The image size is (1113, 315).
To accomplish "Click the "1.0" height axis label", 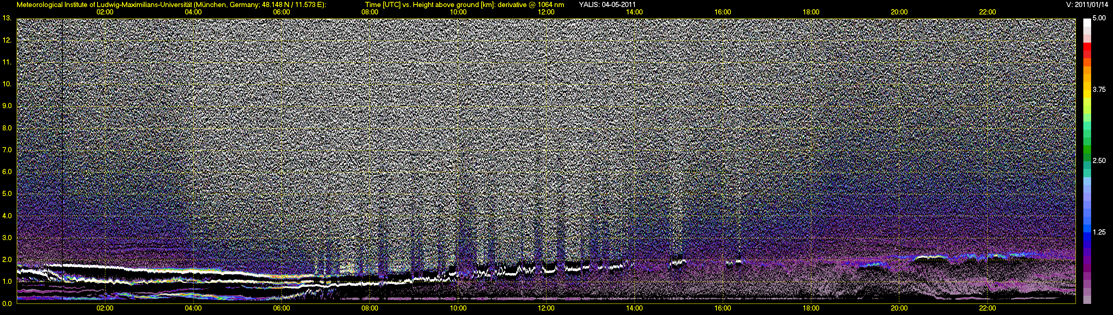I will tap(7, 281).
